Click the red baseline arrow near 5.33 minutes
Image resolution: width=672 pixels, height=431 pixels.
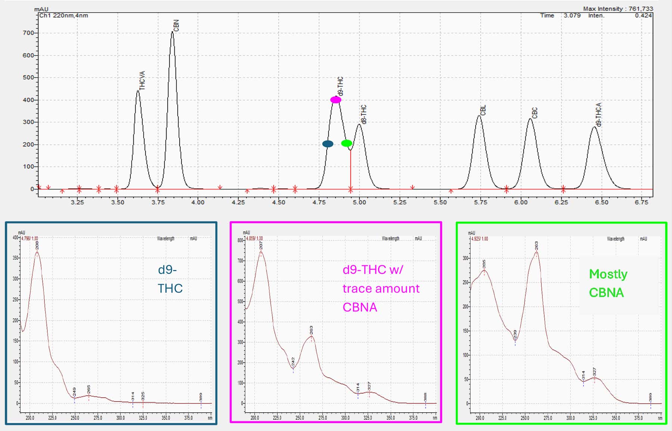413,187
